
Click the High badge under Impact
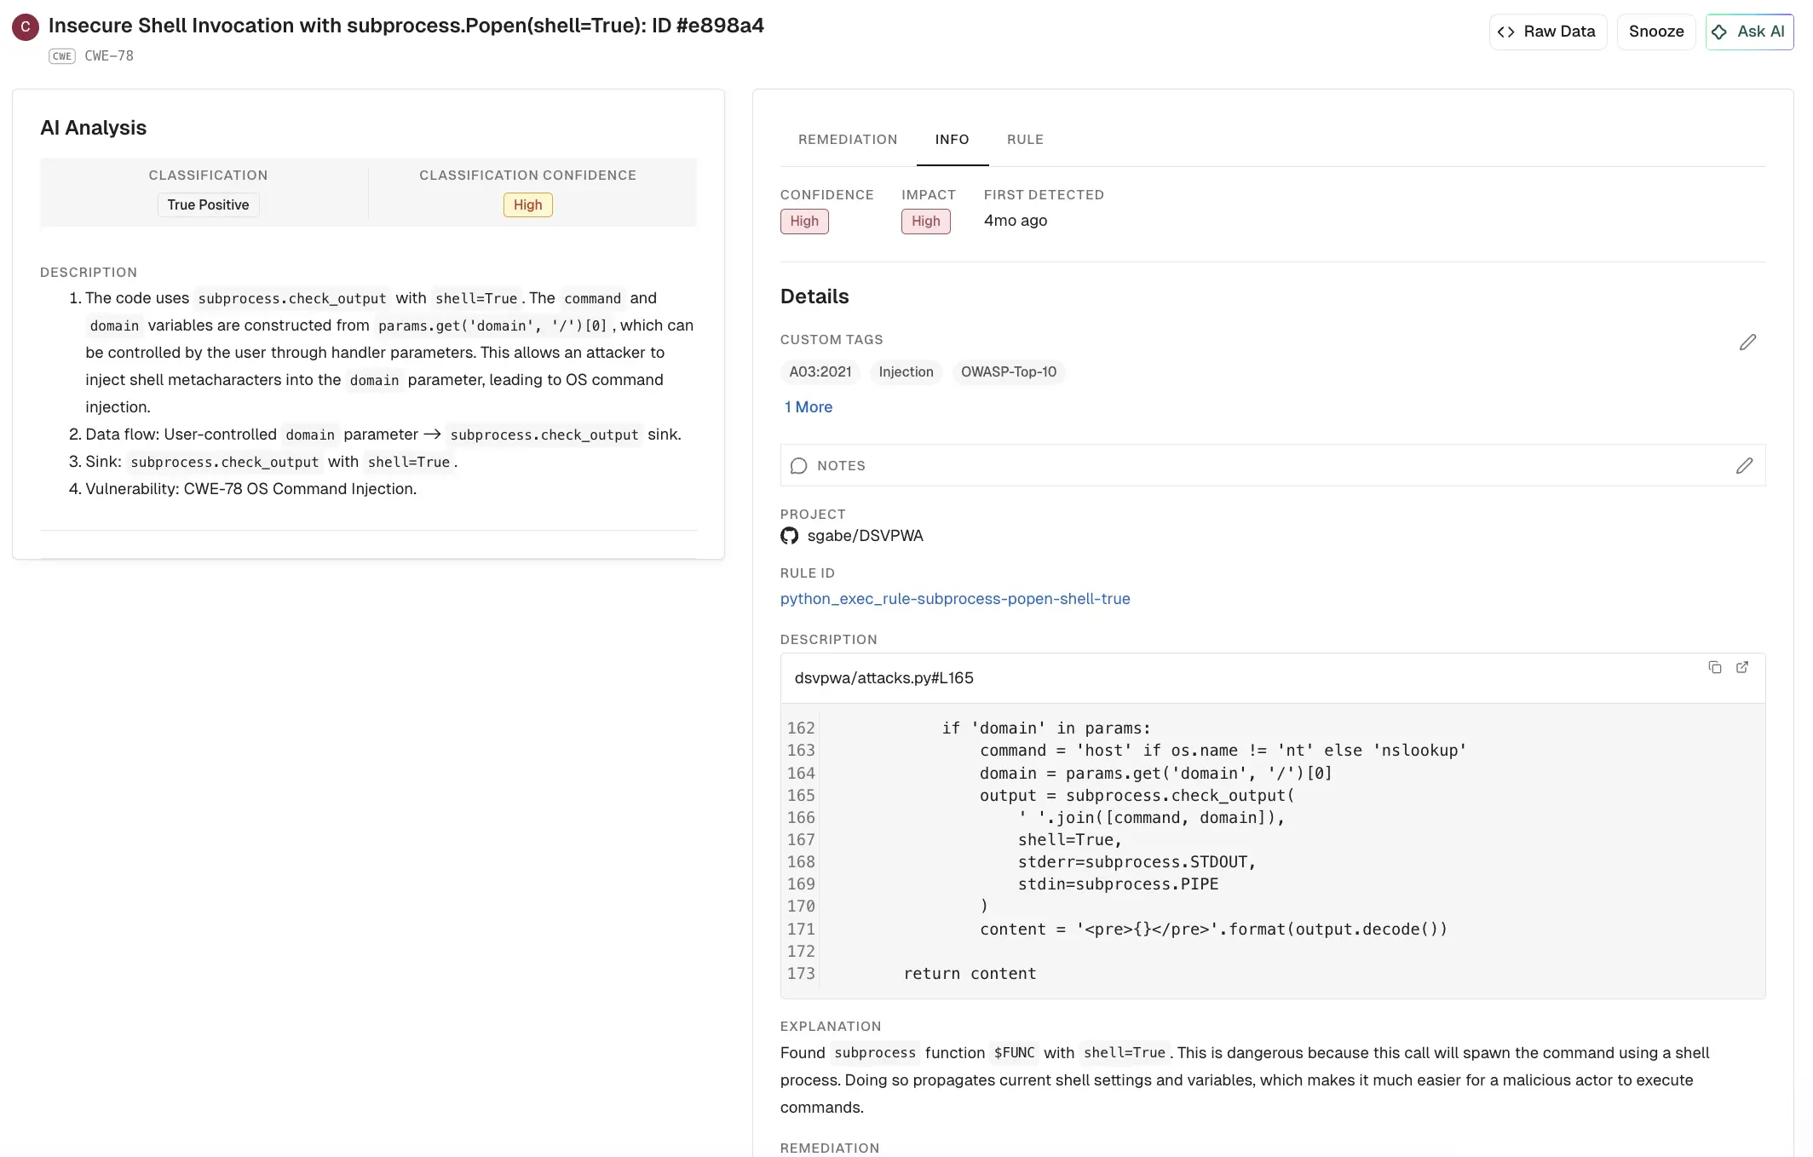pos(925,221)
